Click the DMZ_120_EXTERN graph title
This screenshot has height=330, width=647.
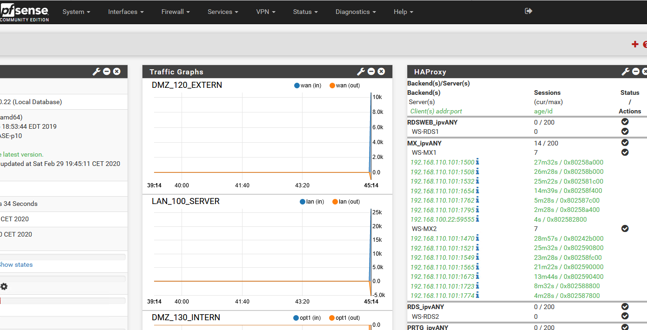click(x=187, y=85)
